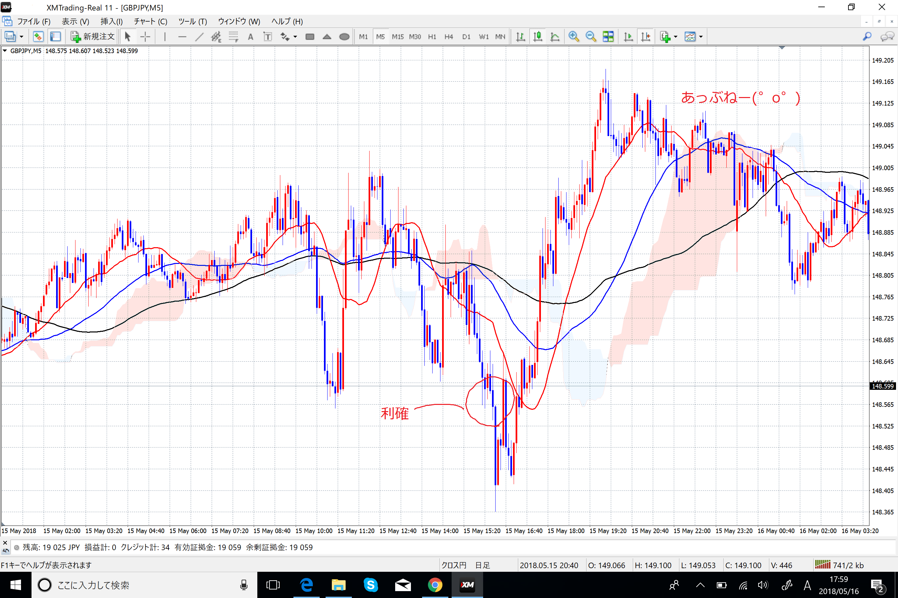The width and height of the screenshot is (898, 598).
Task: Click the Fibonacci retracement tool icon
Action: tap(233, 37)
